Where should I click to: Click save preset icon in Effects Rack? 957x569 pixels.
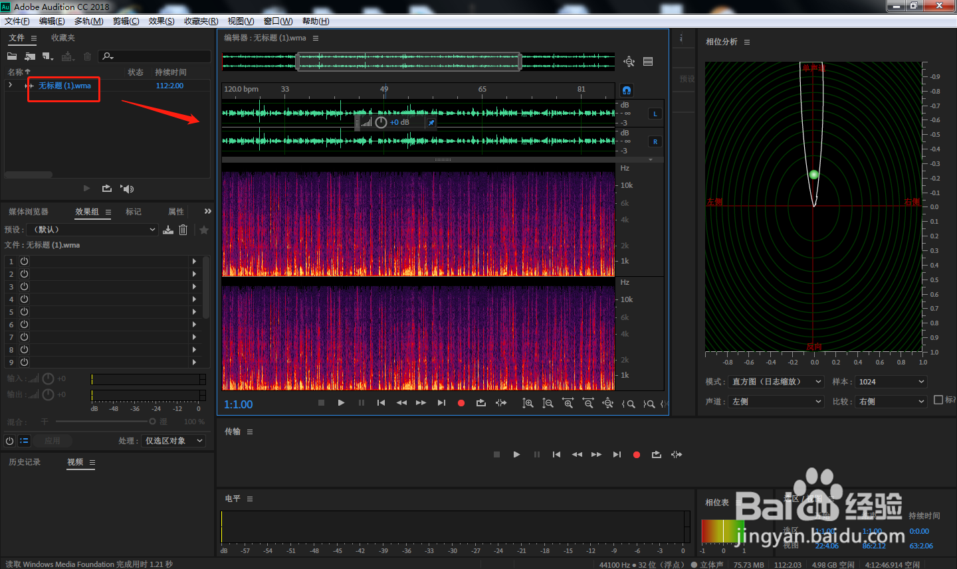168,230
